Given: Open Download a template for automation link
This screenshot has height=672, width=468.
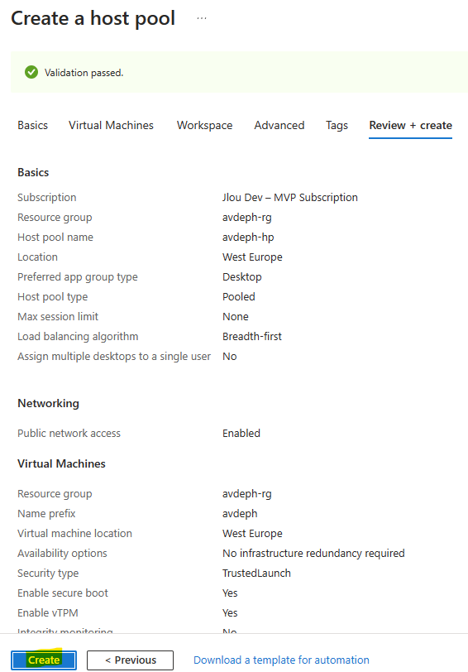Looking at the screenshot, I should (x=281, y=660).
